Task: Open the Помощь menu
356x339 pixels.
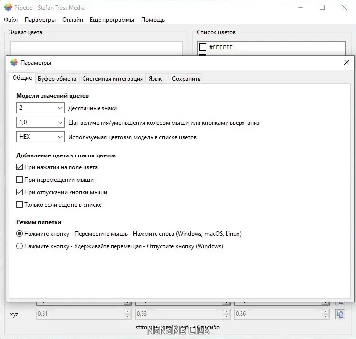Action: tap(153, 20)
